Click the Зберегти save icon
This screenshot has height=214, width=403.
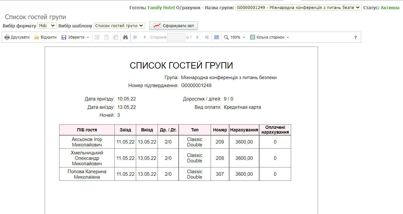coord(64,37)
